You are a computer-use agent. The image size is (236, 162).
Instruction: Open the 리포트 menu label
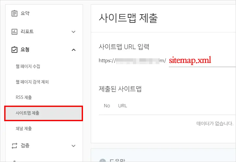click(27, 31)
